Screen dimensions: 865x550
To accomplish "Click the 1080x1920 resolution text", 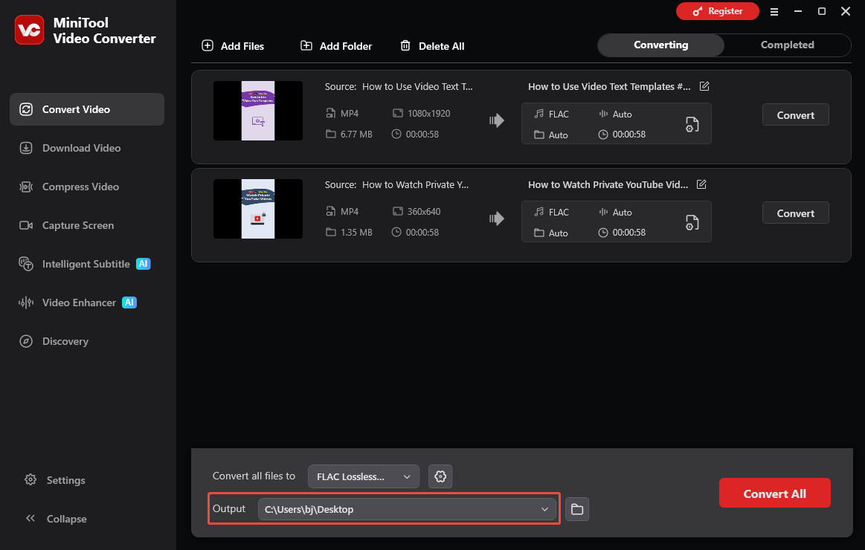I will (428, 113).
